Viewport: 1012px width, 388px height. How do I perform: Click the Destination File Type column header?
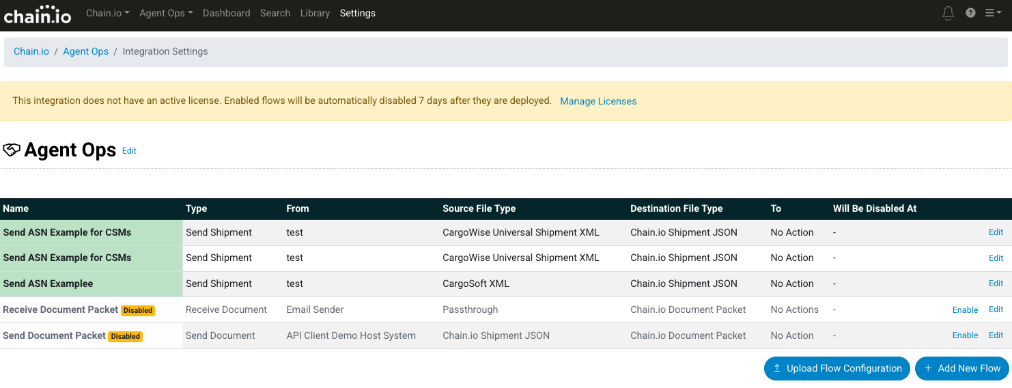click(676, 208)
